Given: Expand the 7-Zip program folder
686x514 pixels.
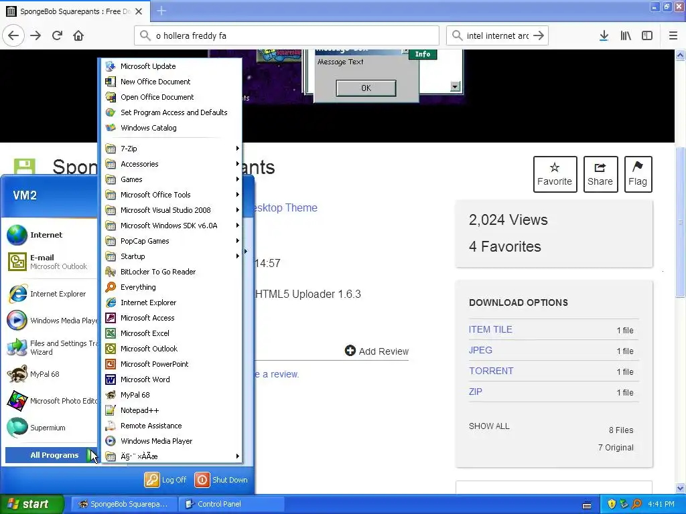Looking at the screenshot, I should 171,149.
